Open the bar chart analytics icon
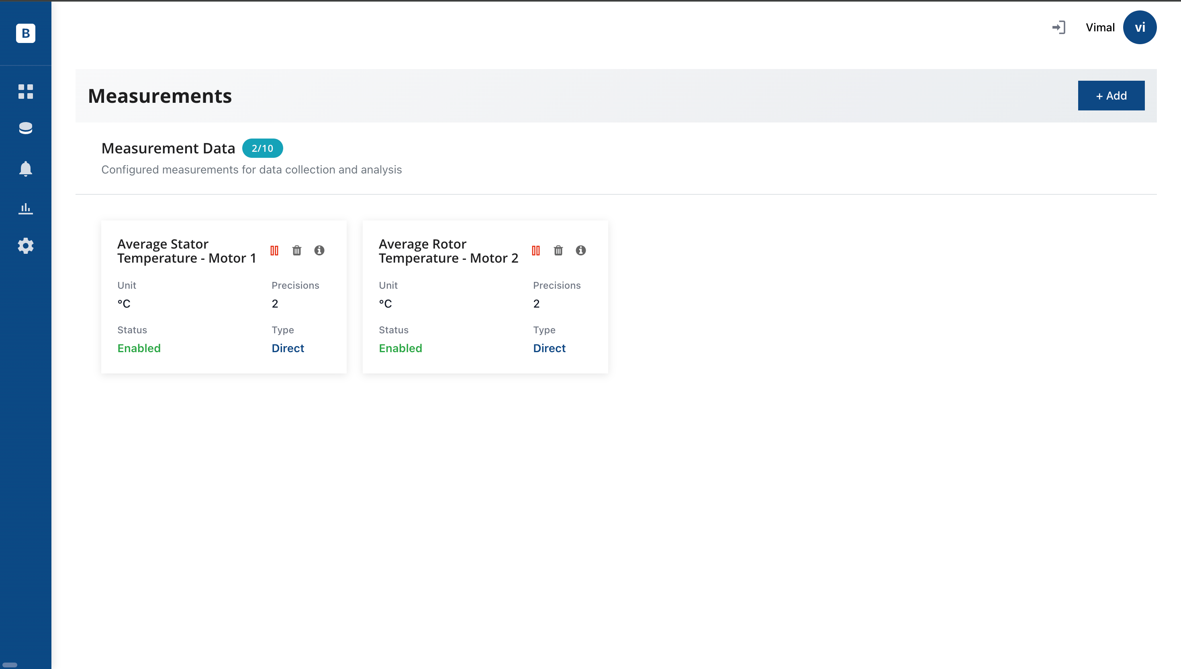 click(25, 208)
